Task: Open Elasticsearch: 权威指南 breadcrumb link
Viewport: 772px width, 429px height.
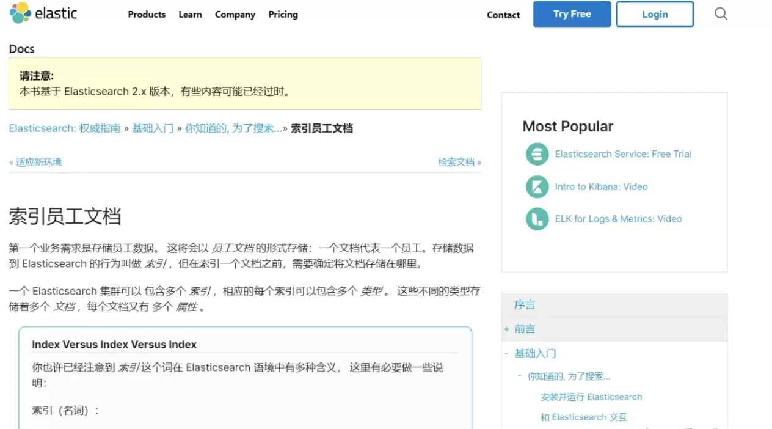Action: click(x=65, y=128)
